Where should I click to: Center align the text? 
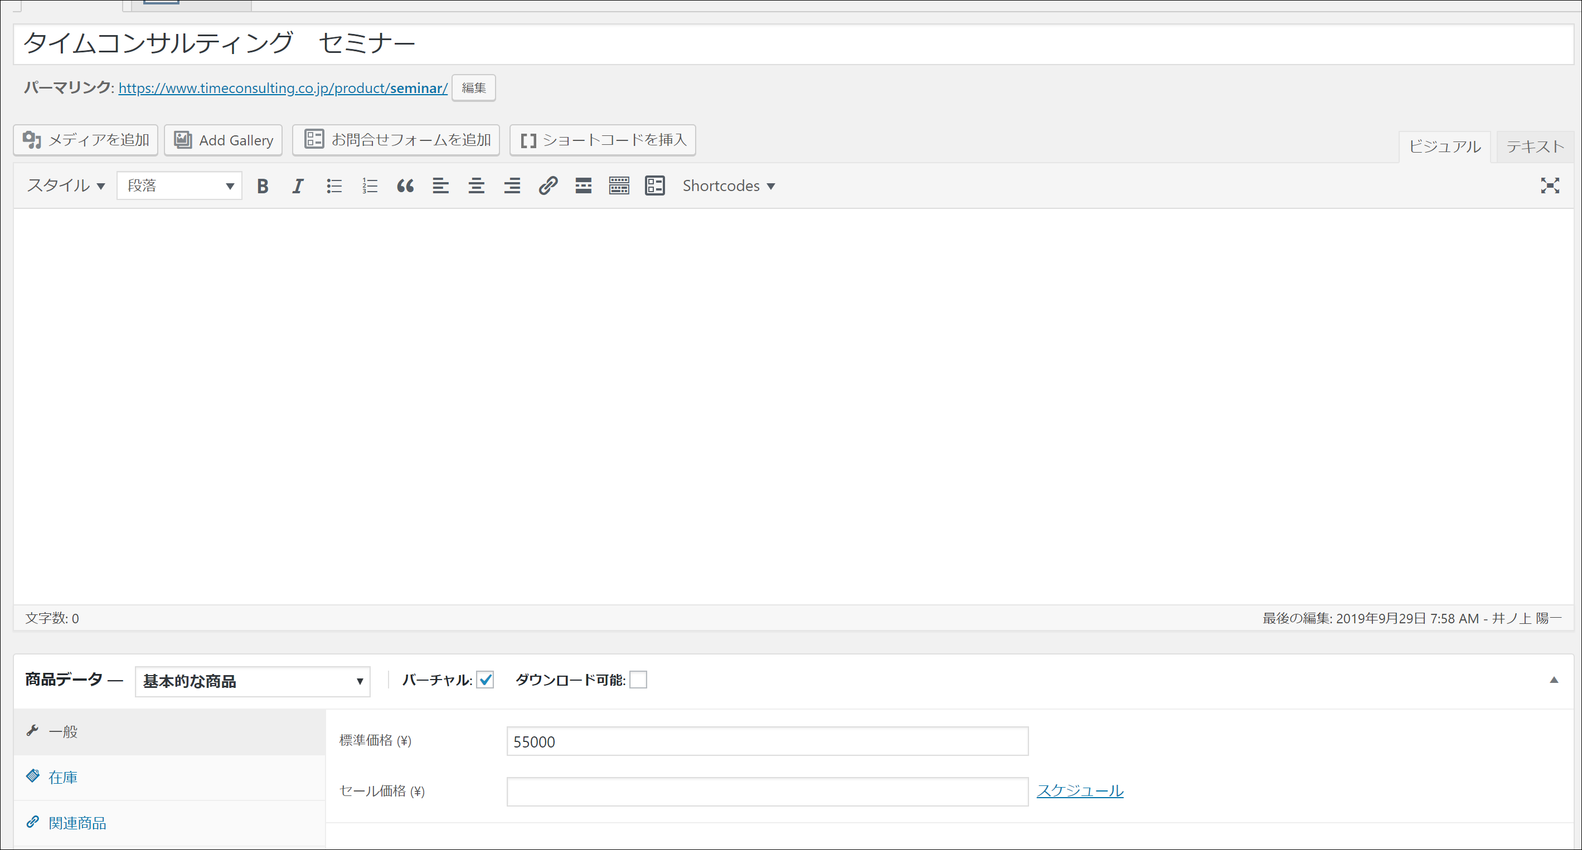click(x=477, y=186)
